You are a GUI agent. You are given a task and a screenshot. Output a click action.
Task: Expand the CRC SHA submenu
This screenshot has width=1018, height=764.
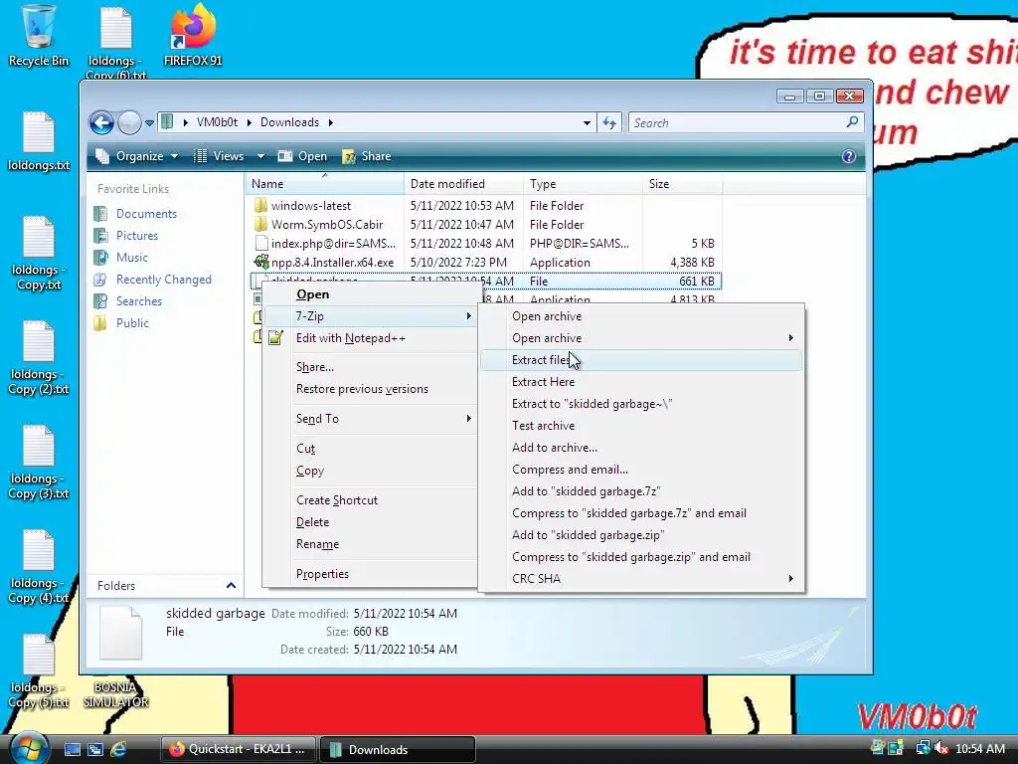pyautogui.click(x=642, y=578)
